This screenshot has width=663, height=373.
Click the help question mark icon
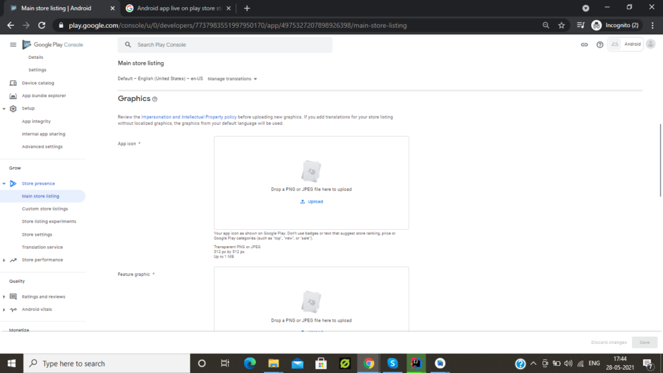point(600,45)
